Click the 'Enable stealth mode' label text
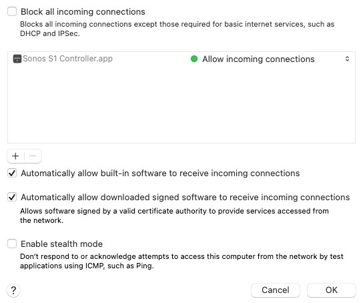The height and width of the screenshot is (303, 361). coord(61,244)
